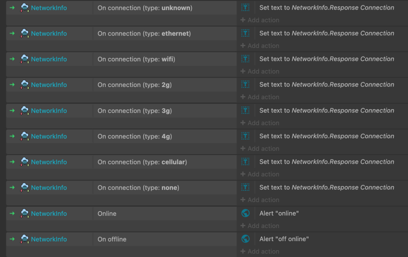This screenshot has height=257, width=408.
Task: Click Text object icon in 4g row
Action: [245, 136]
